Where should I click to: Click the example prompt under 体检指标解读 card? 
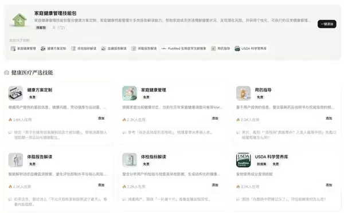point(169,199)
